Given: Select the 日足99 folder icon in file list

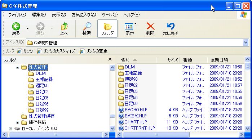Looking at the screenshot, I should 121,104.
